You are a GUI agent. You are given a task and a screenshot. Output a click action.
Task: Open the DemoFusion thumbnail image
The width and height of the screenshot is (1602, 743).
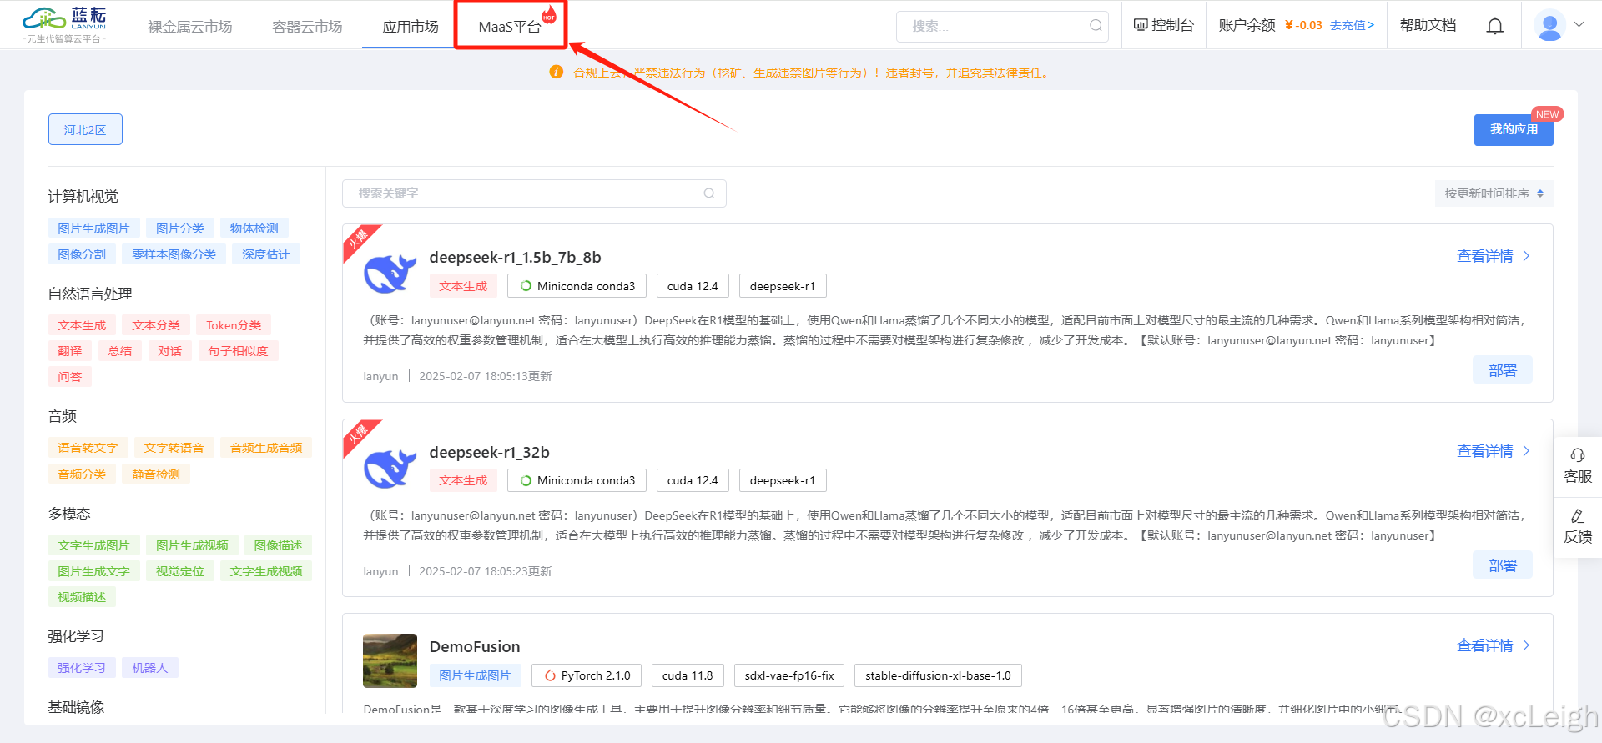pos(390,660)
